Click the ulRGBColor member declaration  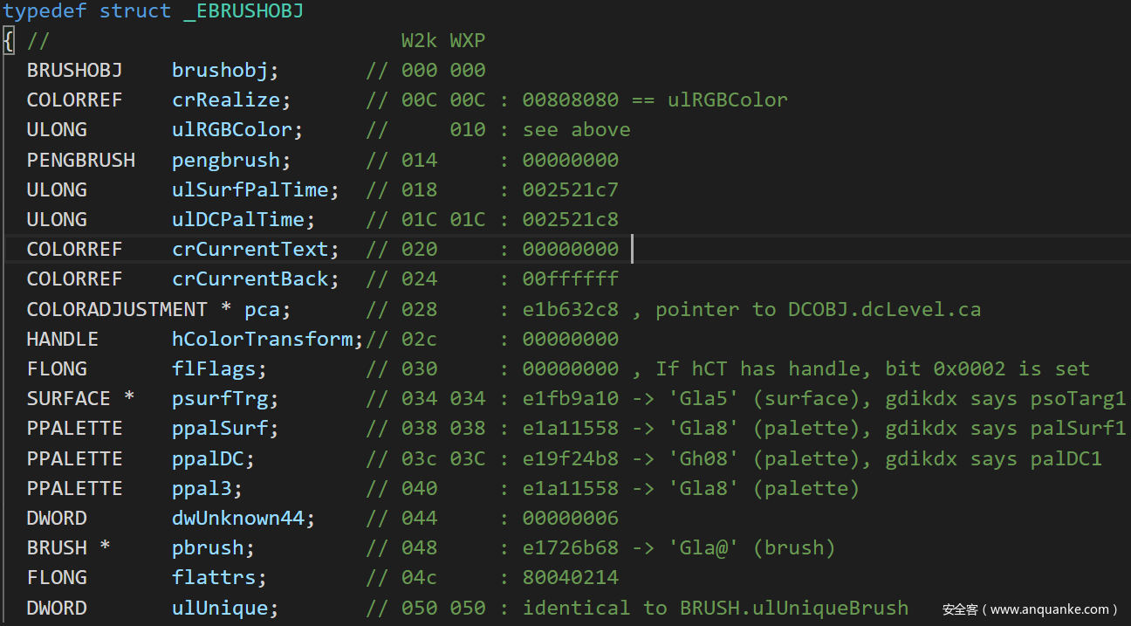pos(231,129)
